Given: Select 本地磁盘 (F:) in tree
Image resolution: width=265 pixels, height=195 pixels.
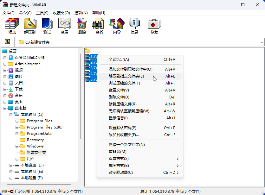Looking at the screenshot, I should pos(32,178).
